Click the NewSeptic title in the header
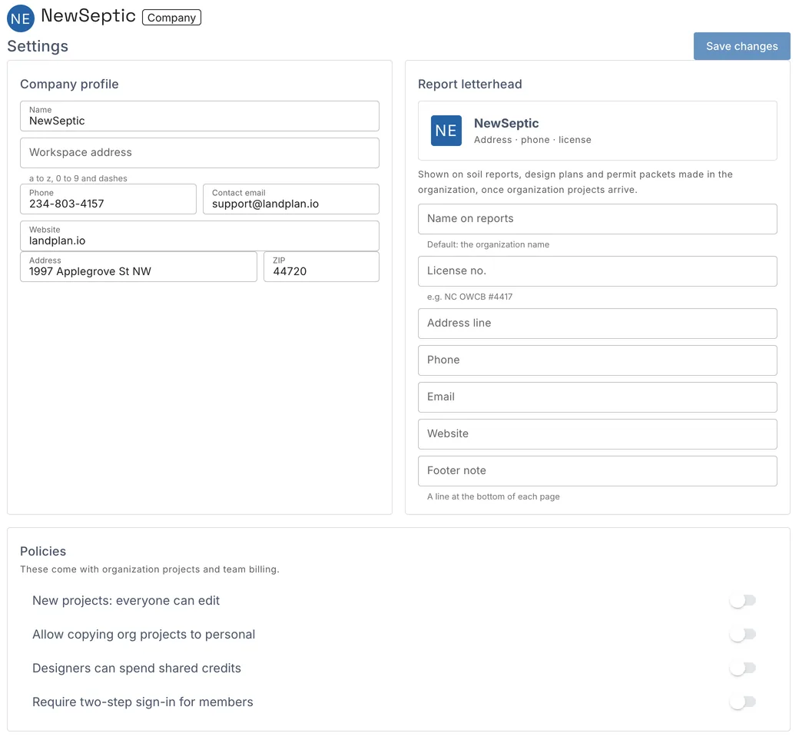Viewport: 799px width, 740px height. [88, 16]
